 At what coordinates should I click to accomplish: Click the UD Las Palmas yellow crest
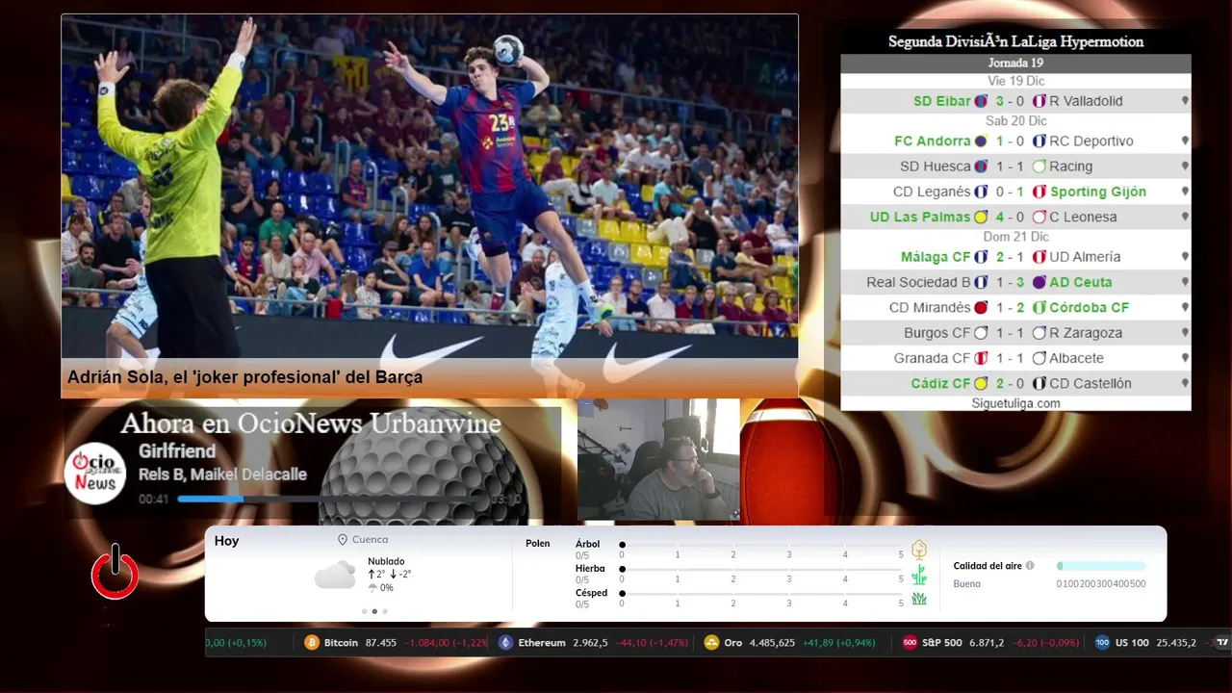[x=981, y=217]
